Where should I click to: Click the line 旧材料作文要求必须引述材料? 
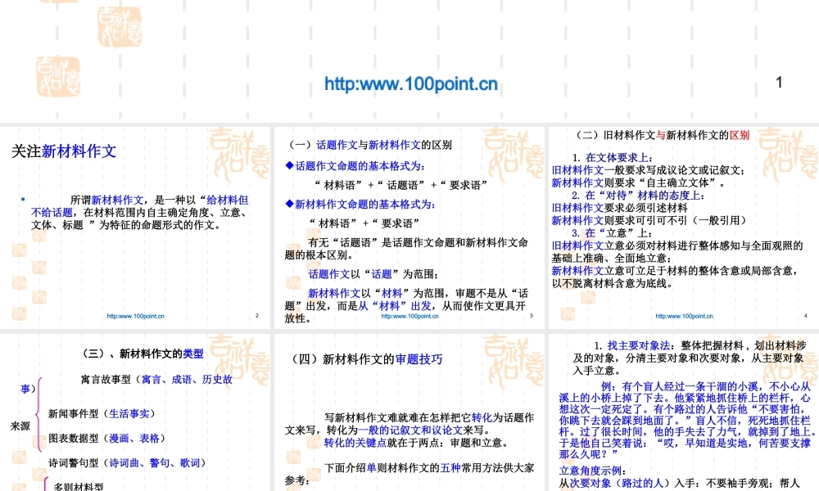[x=619, y=208]
